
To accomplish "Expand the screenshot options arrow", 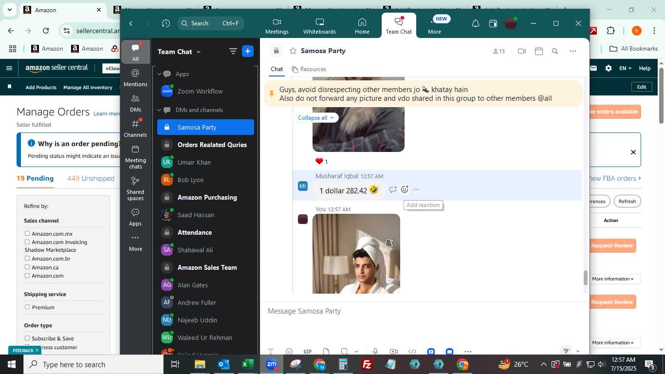I will tap(356, 352).
